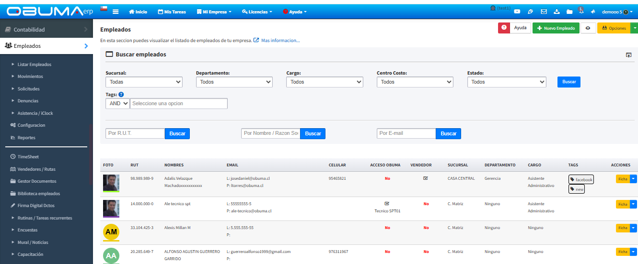Expand the Estado filter dropdown

pyautogui.click(x=506, y=82)
